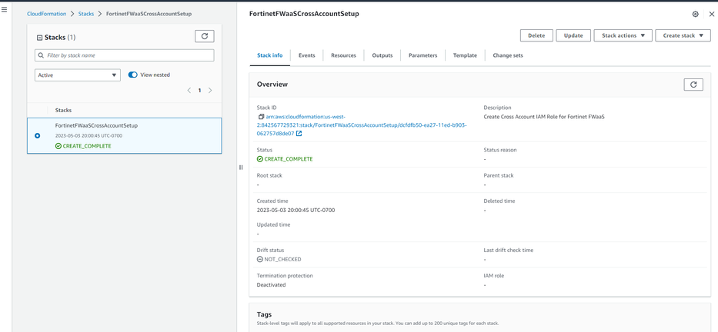The width and height of the screenshot is (718, 332).
Task: Expand the Stack actions dropdown
Action: tap(623, 35)
